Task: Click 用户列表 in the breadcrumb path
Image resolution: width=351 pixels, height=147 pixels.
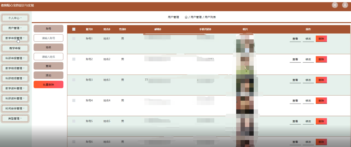Action: point(210,17)
